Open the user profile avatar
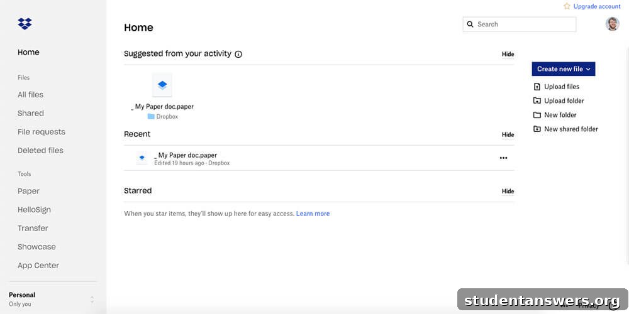The height and width of the screenshot is (314, 629). point(612,24)
